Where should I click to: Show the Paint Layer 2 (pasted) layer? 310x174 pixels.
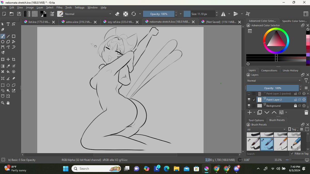249,94
